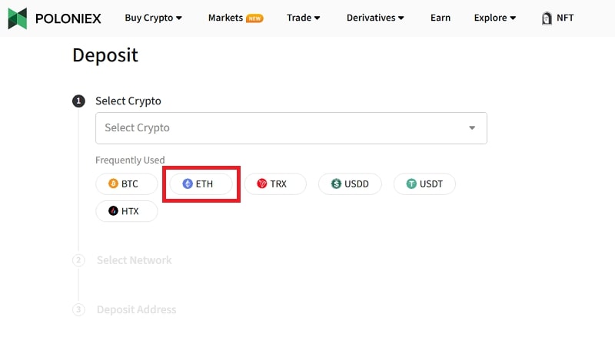
Task: Open the Derivatives dropdown menu
Action: tap(375, 18)
